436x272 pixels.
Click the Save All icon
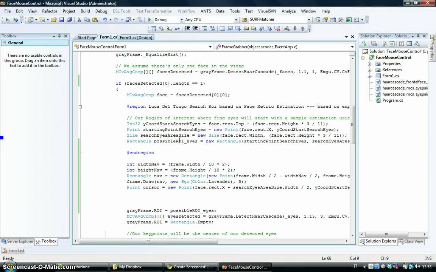69,20
